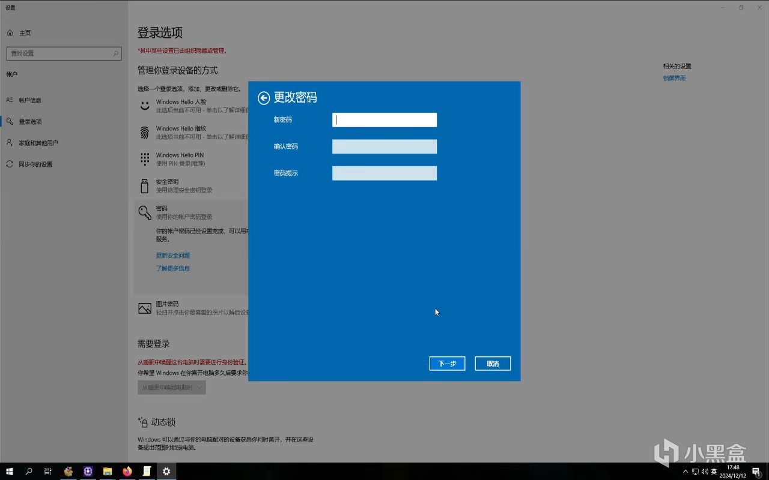The width and height of the screenshot is (769, 480).
Task: Open the Windows Start menu
Action: [10, 472]
